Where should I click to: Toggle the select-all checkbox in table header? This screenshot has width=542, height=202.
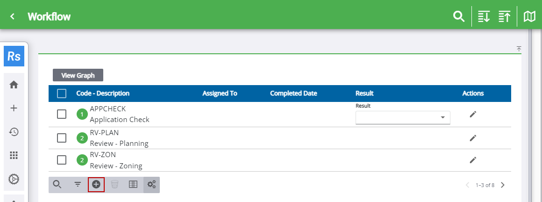pos(62,94)
